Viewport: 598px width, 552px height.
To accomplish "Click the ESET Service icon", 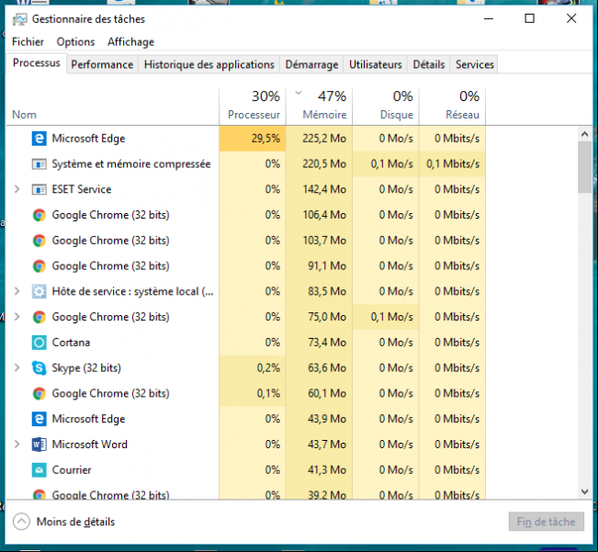I will point(39,189).
